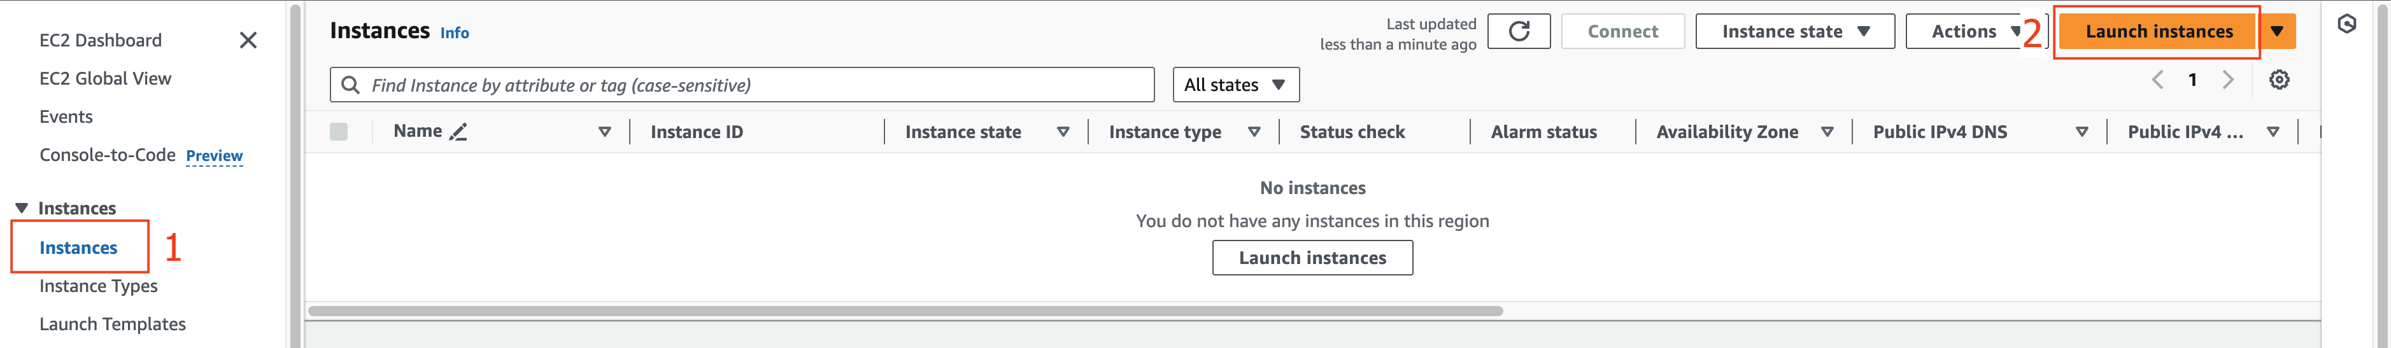Click page number 1 in pagination
Screen dimensions: 2391x348
(x=2192, y=80)
